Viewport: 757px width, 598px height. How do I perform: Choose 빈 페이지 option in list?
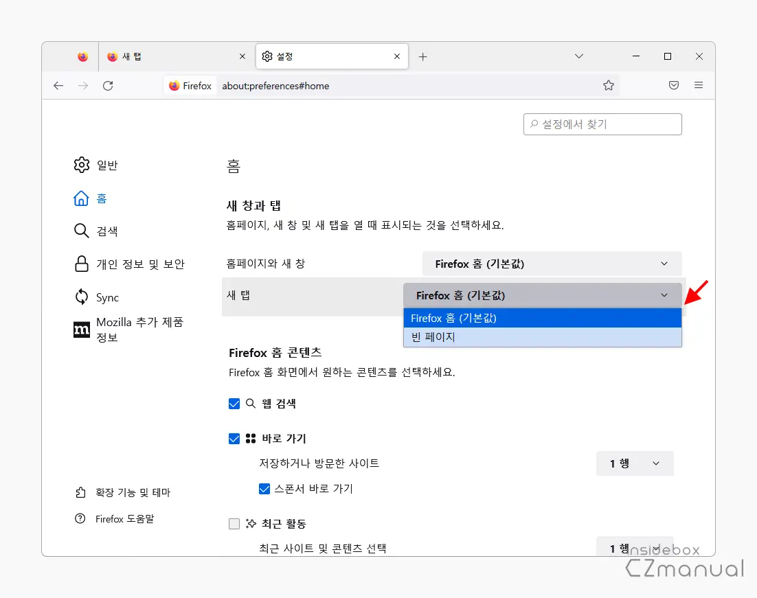pyautogui.click(x=542, y=337)
